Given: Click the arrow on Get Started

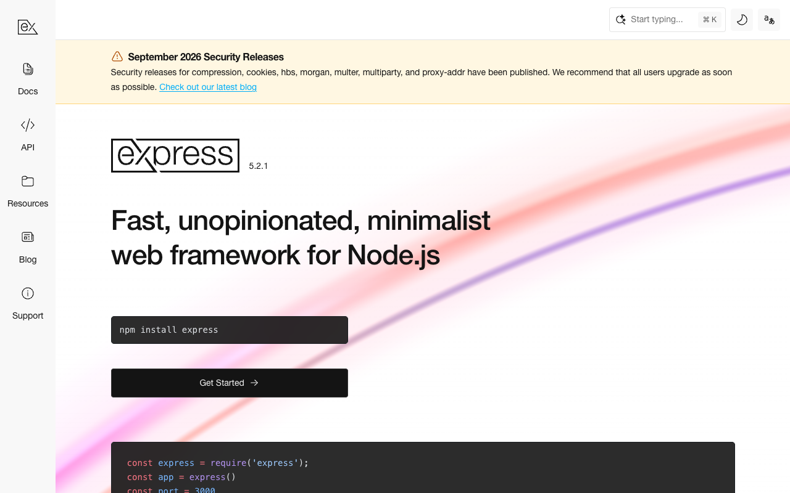Looking at the screenshot, I should click(254, 383).
